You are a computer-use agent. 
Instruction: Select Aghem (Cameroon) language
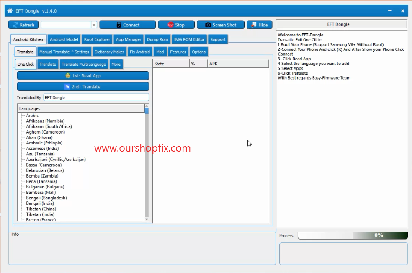(x=46, y=132)
